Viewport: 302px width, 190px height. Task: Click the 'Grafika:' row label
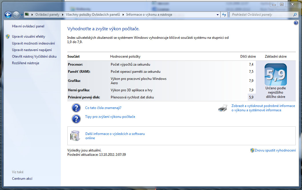(74, 81)
